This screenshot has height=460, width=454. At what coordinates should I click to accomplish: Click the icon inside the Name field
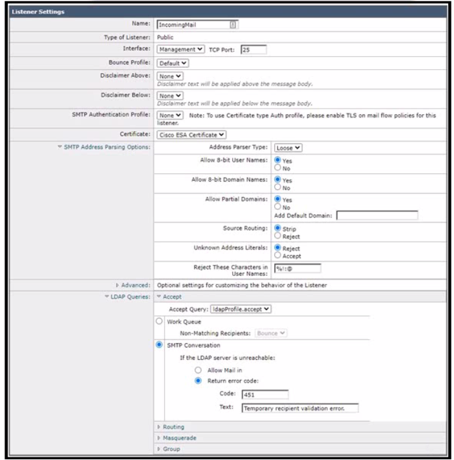click(233, 25)
